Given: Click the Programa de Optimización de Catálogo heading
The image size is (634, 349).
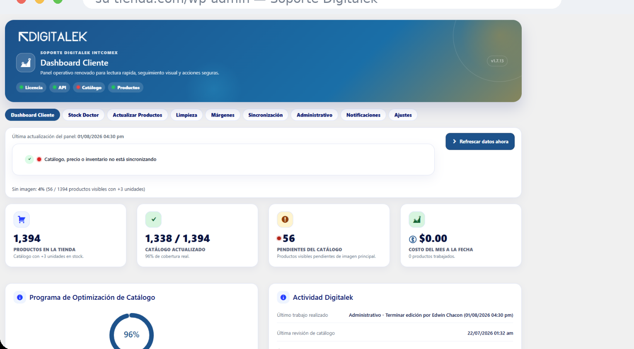Looking at the screenshot, I should [x=92, y=297].
